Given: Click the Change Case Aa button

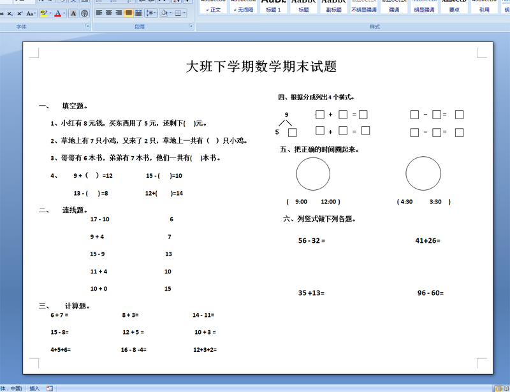Looking at the screenshot, I should 30,13.
